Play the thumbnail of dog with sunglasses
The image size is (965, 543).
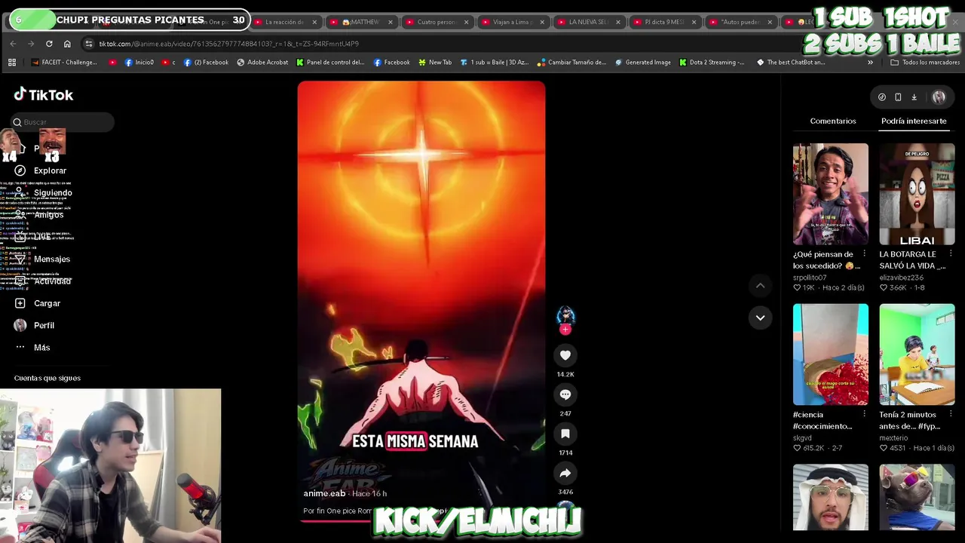tap(917, 497)
